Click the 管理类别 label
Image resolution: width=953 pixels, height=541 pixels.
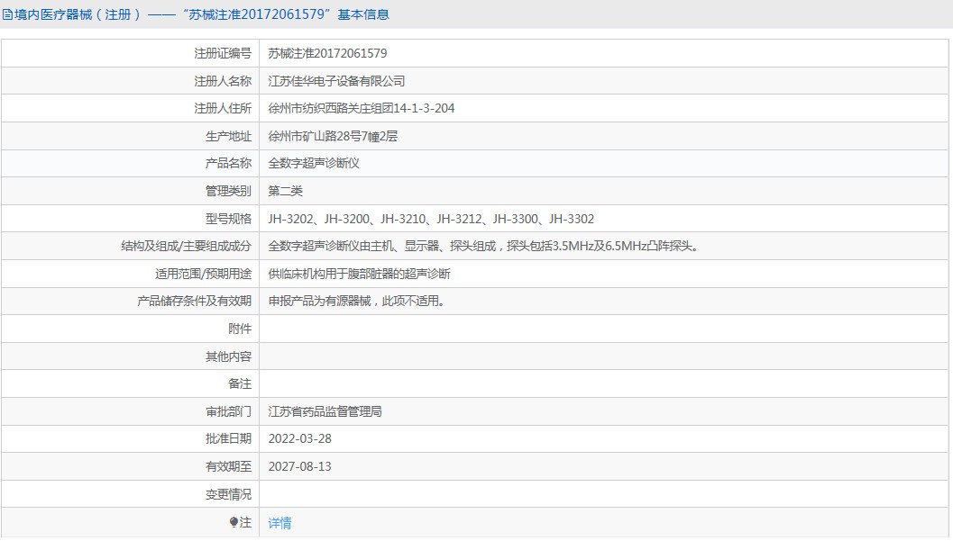228,191
